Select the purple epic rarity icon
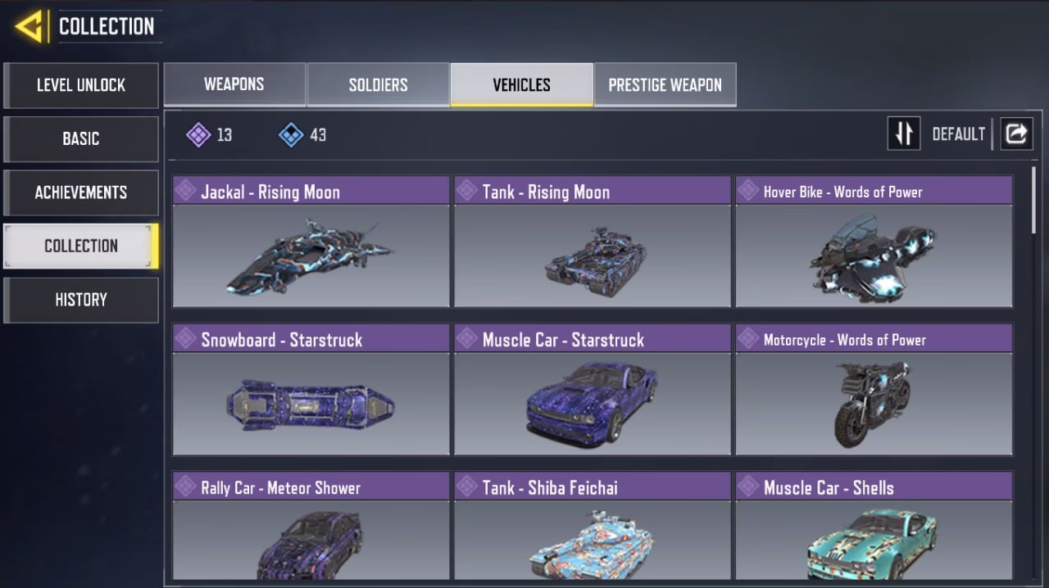Screen dimensions: 1049x588 pyautogui.click(x=198, y=134)
